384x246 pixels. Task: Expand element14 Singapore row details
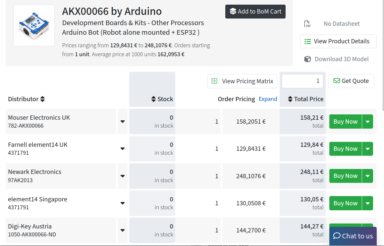point(123,203)
